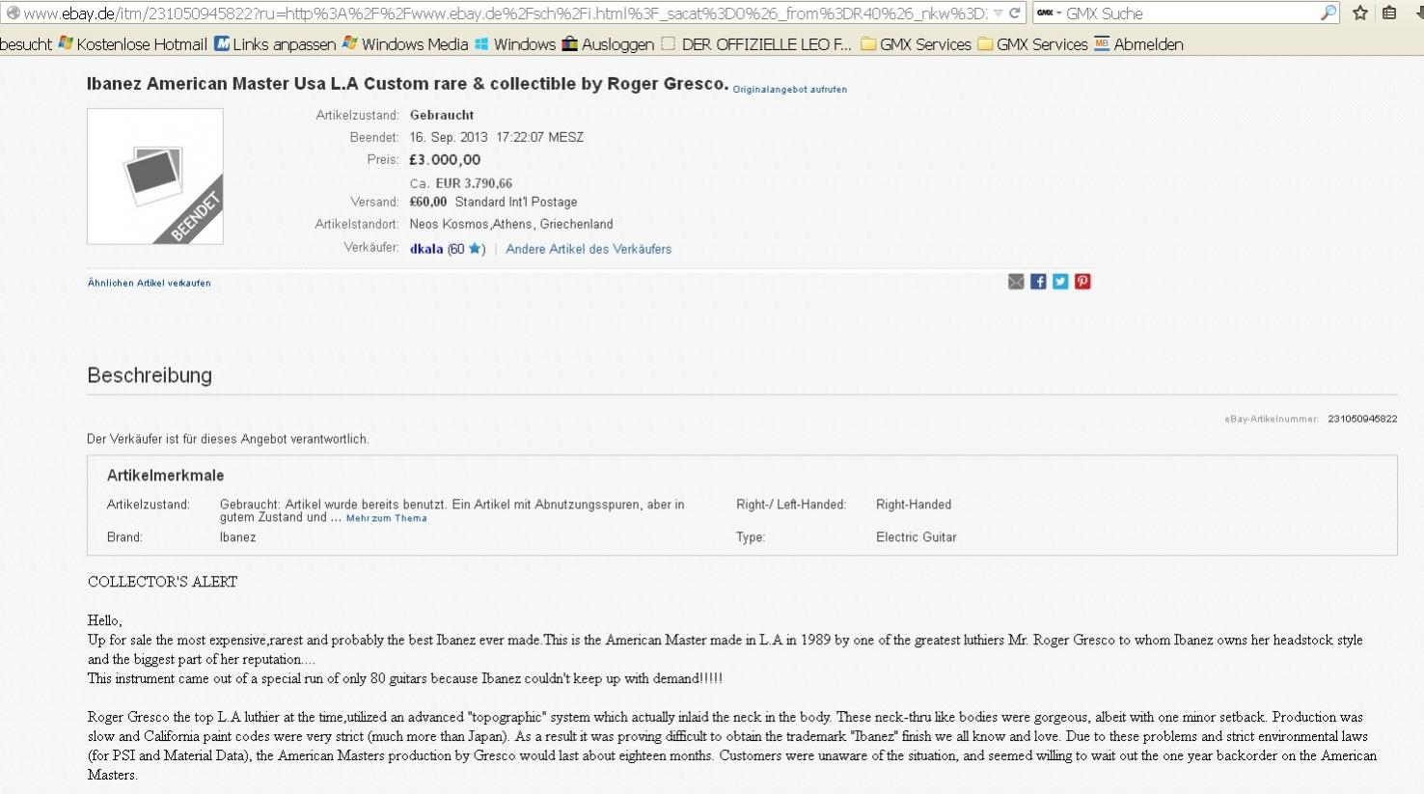Open seller dkala's profile
Screen dimensions: 1424x794
click(x=426, y=249)
